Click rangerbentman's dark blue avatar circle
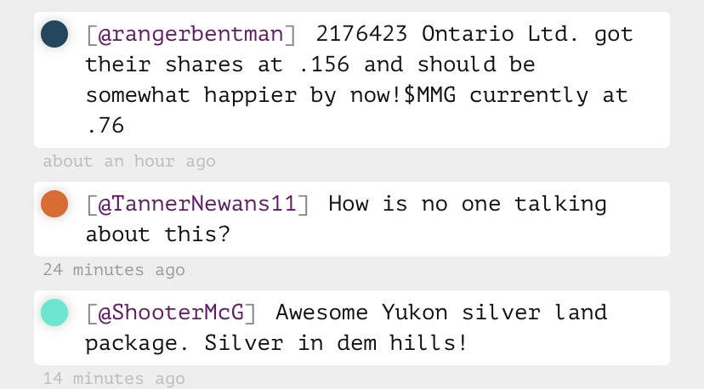The image size is (704, 389). [x=54, y=35]
